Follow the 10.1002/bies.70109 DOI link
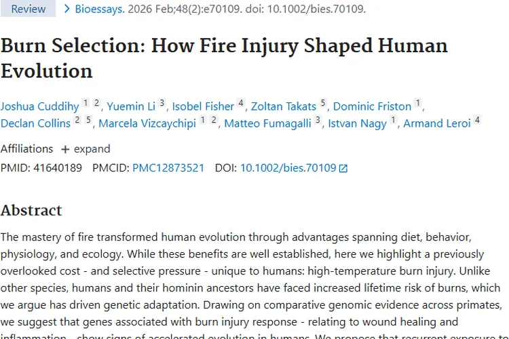This screenshot has height=339, width=509. click(x=288, y=168)
